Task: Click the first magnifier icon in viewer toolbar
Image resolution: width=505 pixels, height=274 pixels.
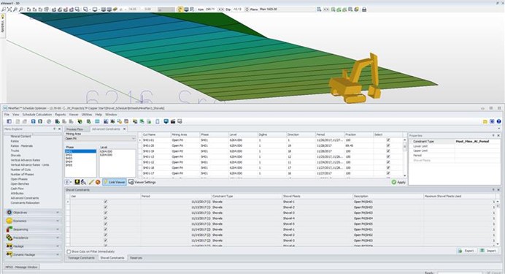Action: (4, 9)
